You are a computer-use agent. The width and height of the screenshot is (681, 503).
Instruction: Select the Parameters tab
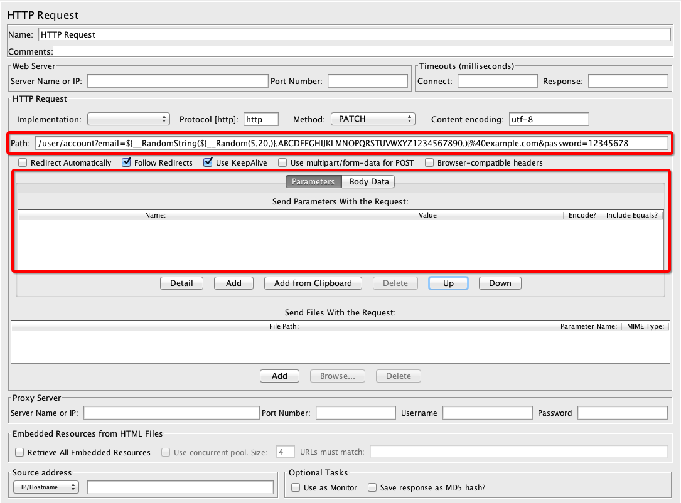[x=313, y=182]
